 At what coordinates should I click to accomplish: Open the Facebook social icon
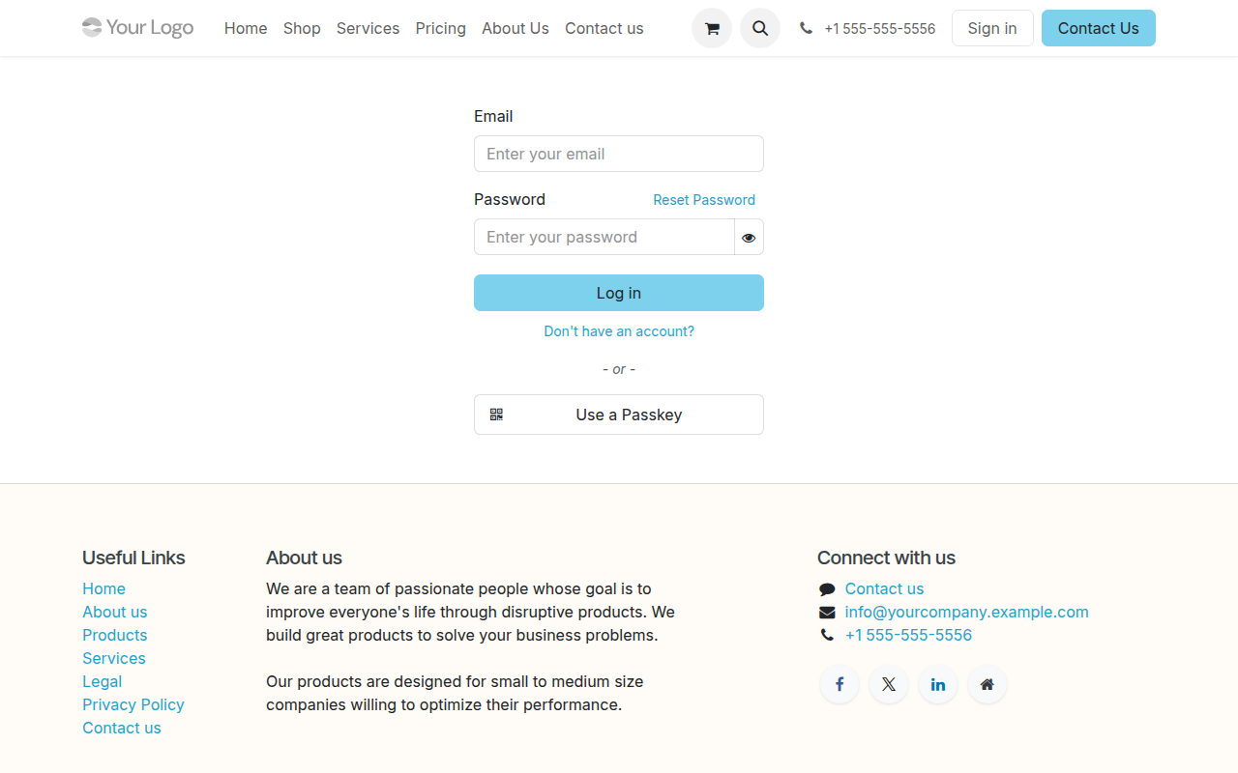(839, 684)
